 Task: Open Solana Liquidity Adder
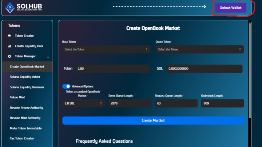25,77
